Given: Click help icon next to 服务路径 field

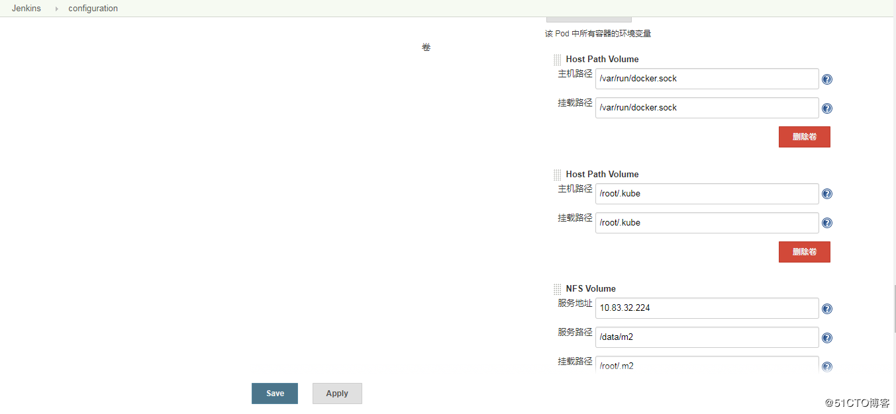Looking at the screenshot, I should 826,337.
